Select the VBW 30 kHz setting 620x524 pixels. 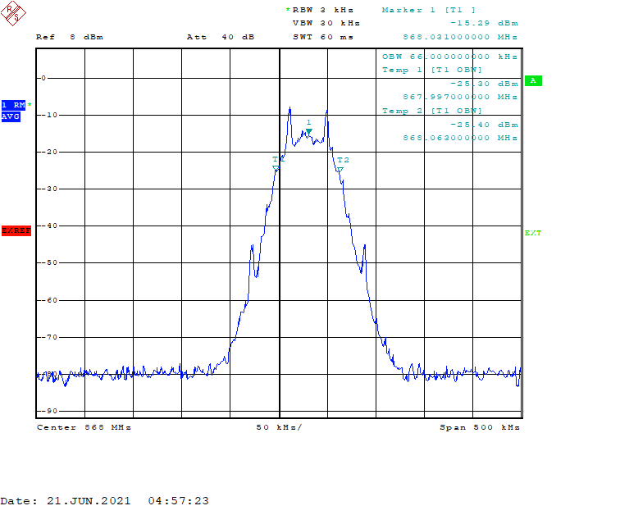coord(326,23)
